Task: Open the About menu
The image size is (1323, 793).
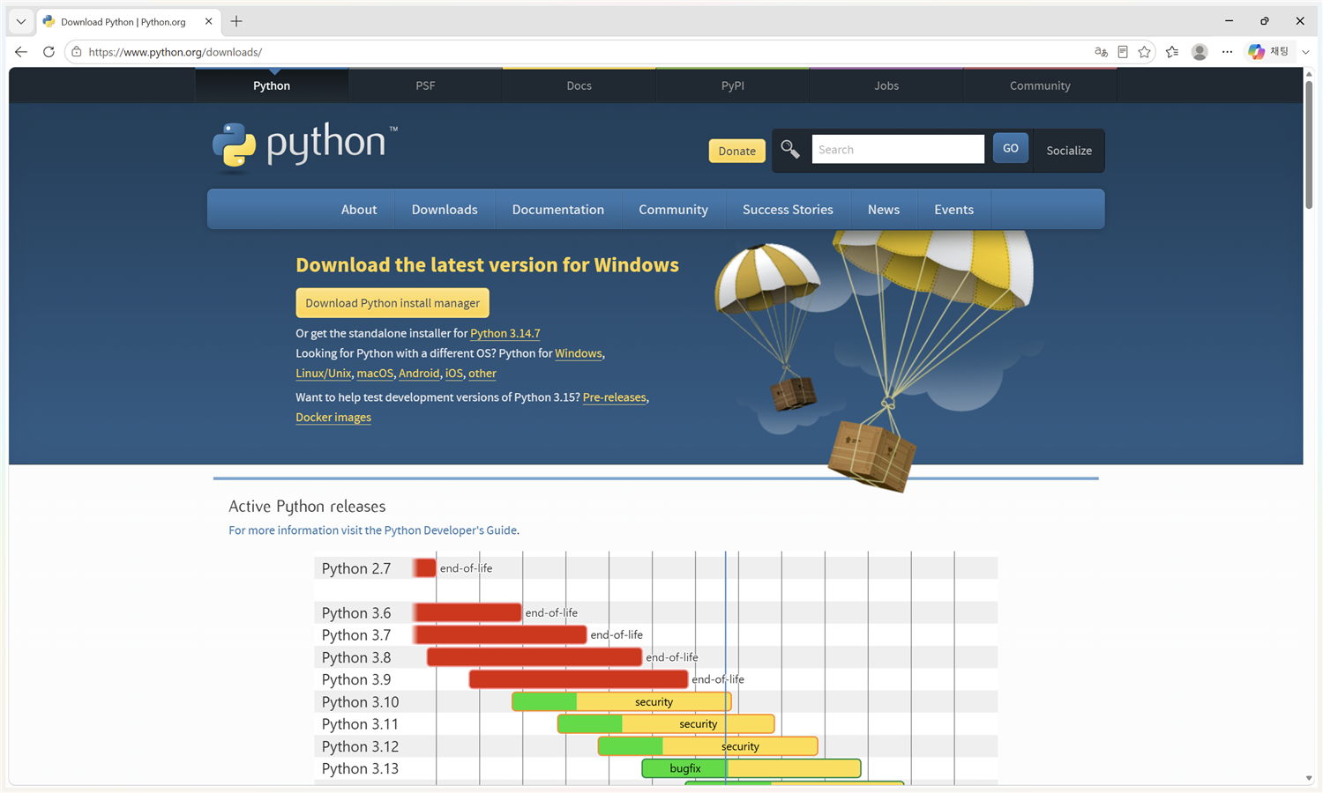Action: [x=359, y=210]
